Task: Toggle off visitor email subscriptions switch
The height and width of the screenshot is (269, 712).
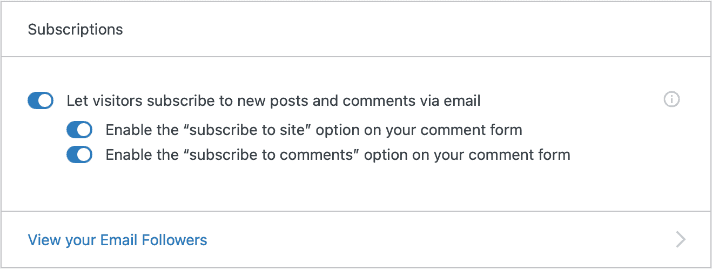Action: click(x=41, y=101)
